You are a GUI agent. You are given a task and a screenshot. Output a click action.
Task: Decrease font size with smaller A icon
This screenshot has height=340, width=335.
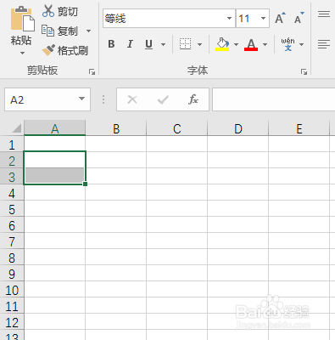[x=299, y=18]
